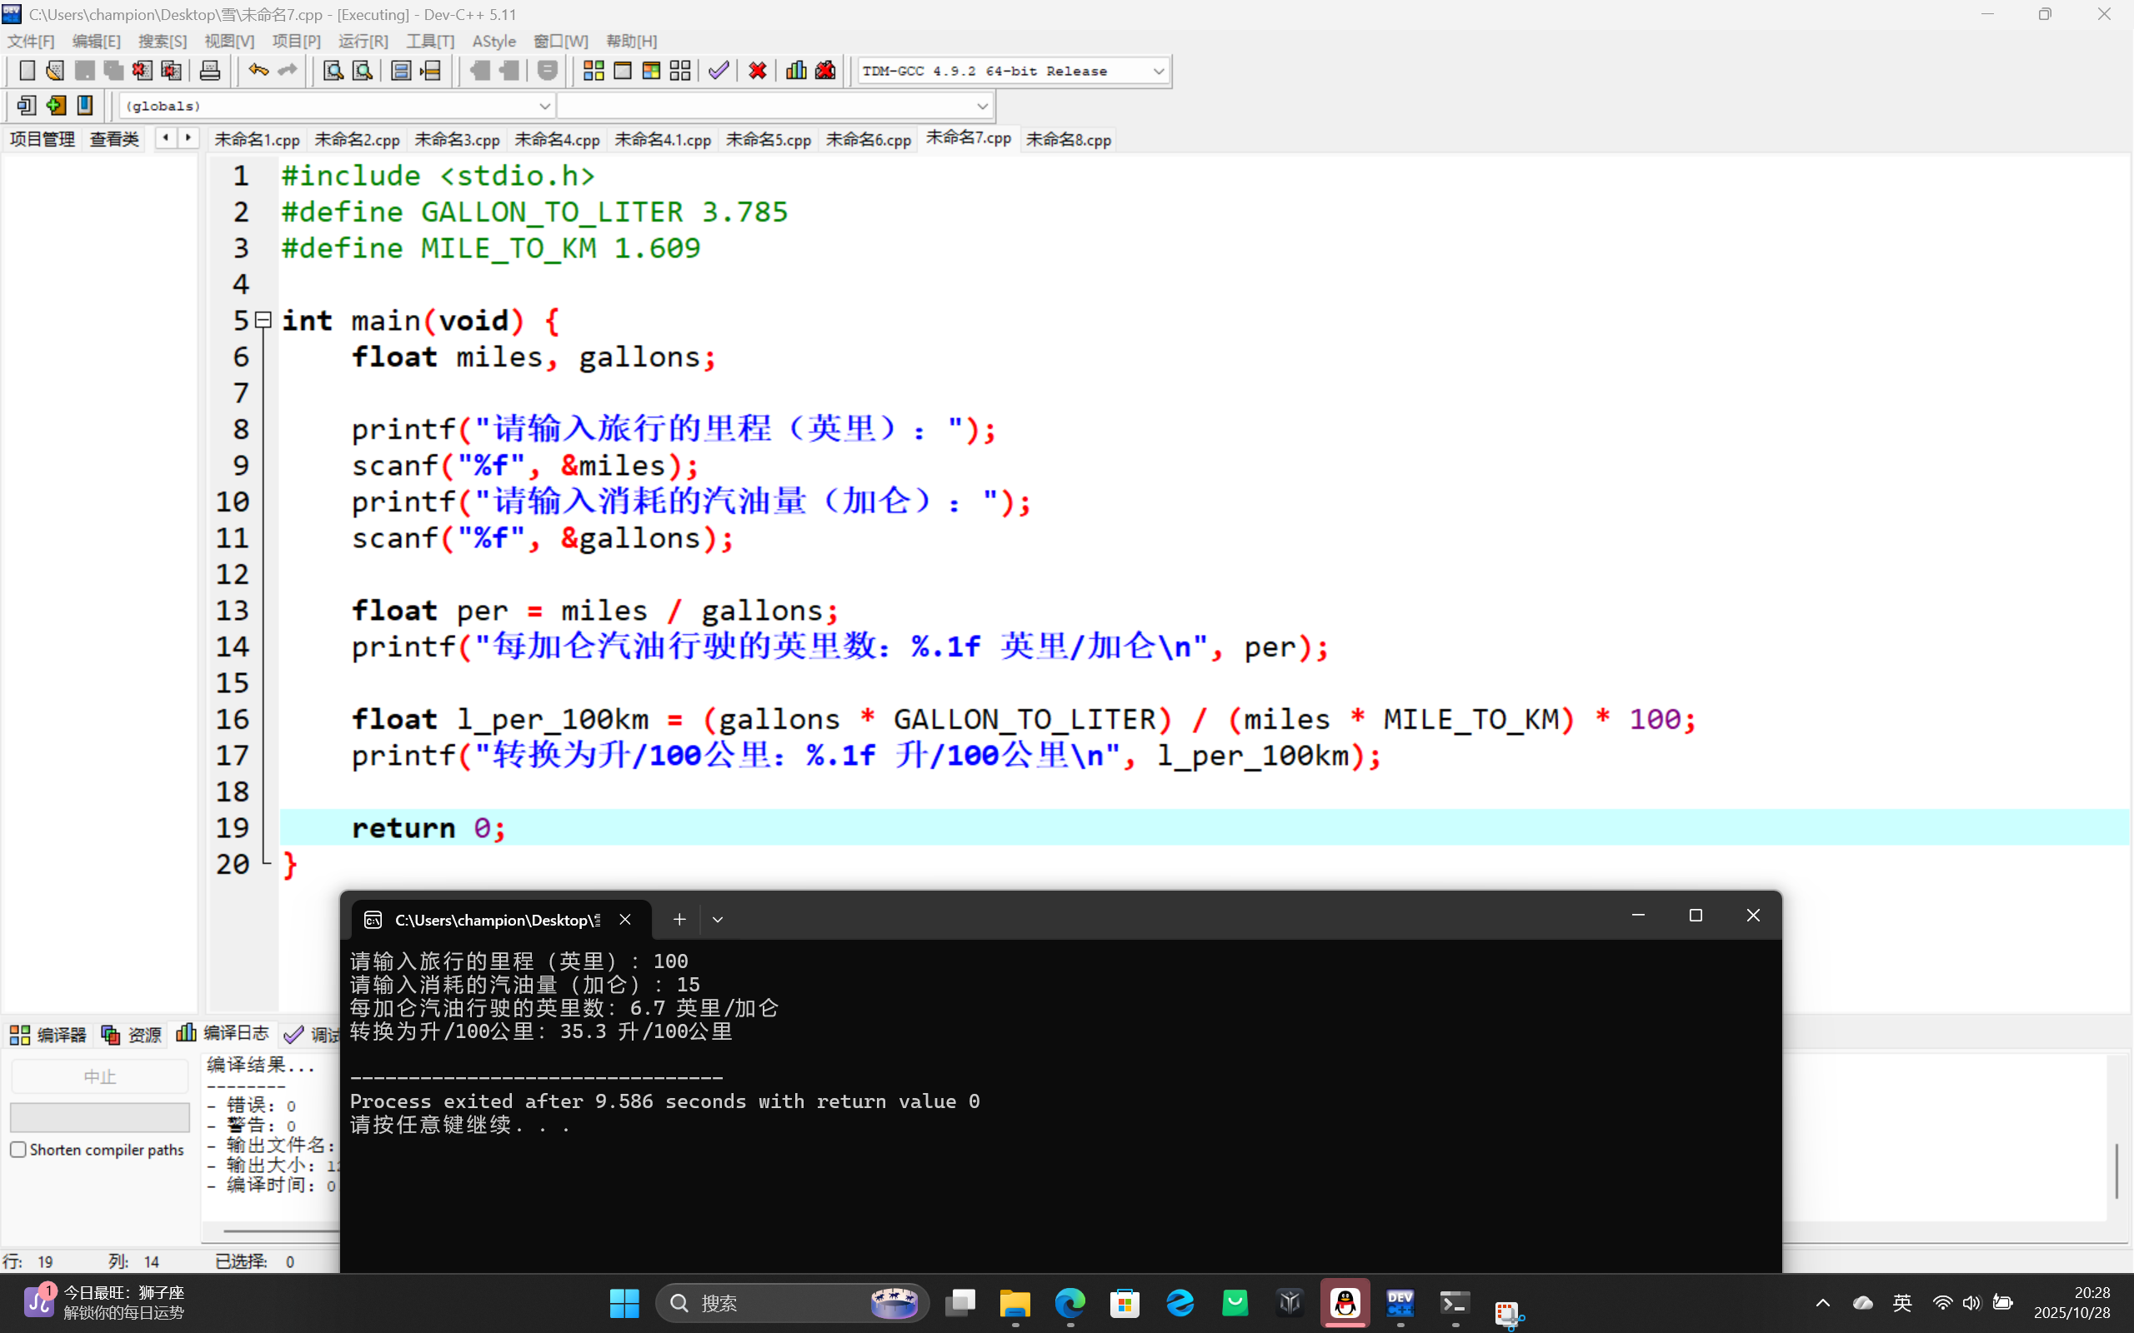2134x1333 pixels.
Task: Print the source file via printer icon
Action: 210,71
